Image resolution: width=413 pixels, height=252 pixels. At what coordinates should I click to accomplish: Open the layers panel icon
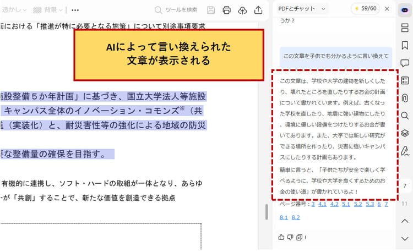[405, 133]
